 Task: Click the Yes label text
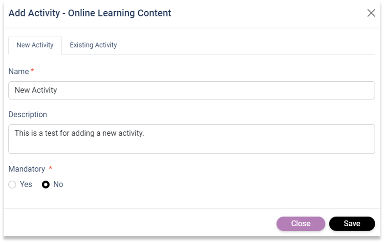[26, 184]
